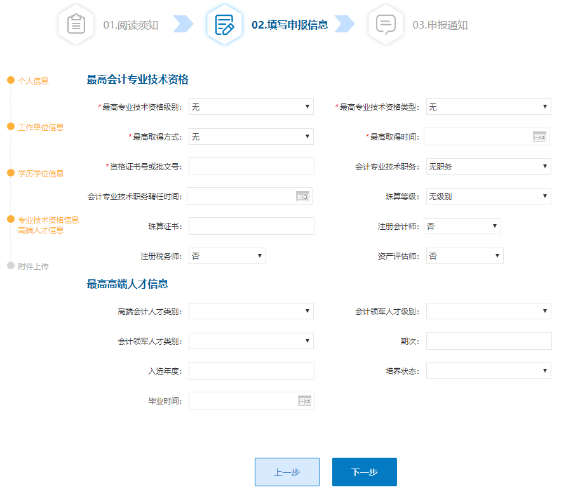Viewport: 566px width, 492px height.
Task: Expand the 资产评估师 dropdown
Action: coord(465,256)
